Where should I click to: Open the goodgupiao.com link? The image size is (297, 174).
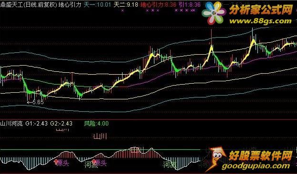click(256, 166)
